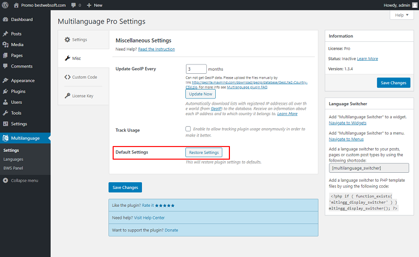419x257 pixels.
Task: Click Save Changes below the settings form
Action: pos(125,187)
